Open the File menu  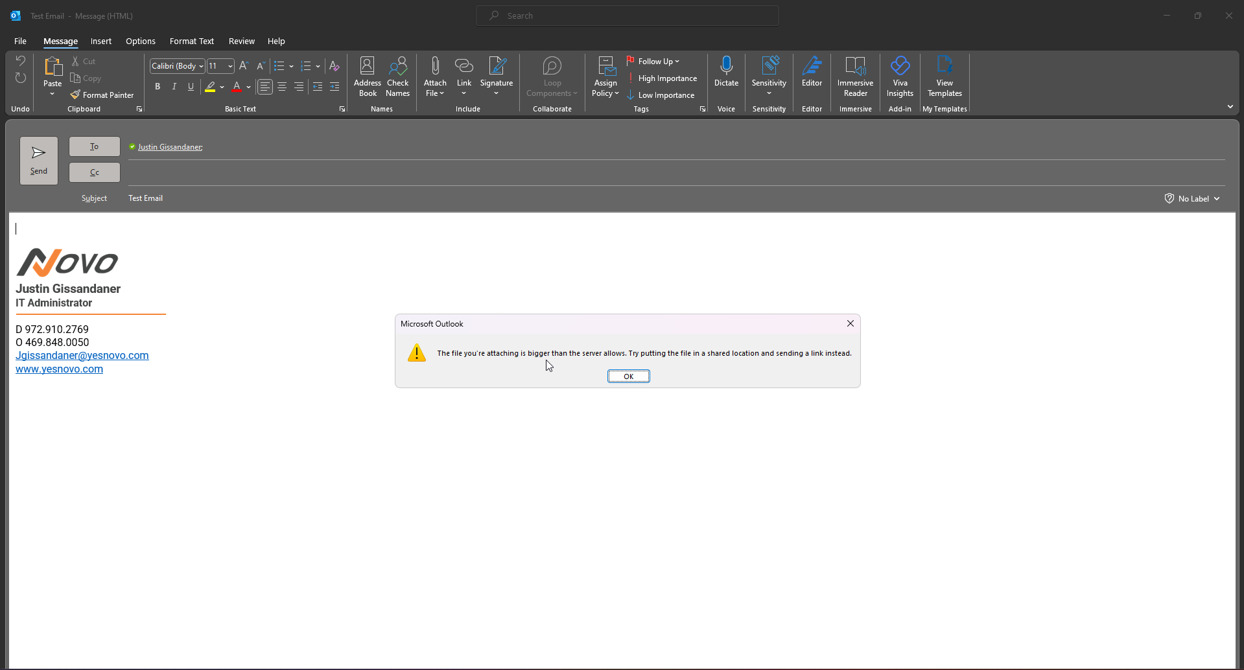(x=20, y=41)
